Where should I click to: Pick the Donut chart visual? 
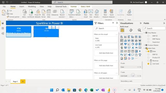136,44
